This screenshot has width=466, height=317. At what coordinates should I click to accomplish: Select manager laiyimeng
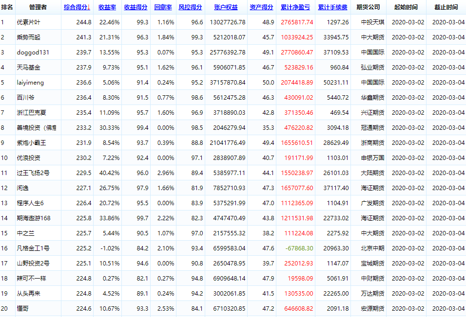pos(30,83)
